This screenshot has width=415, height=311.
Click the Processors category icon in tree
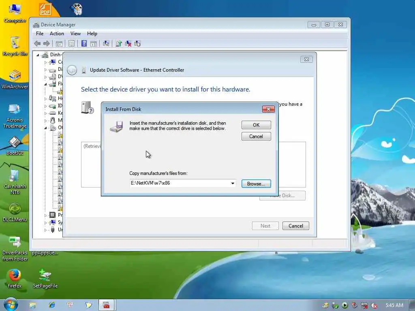point(53,215)
